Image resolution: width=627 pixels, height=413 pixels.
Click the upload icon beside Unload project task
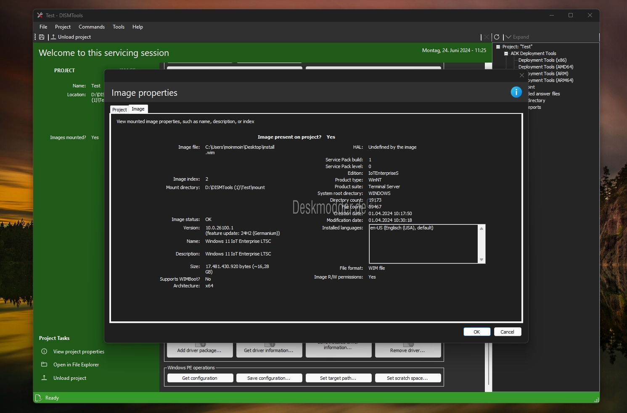pyautogui.click(x=44, y=378)
